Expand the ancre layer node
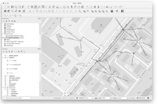158x104 pixels. click(x=5, y=90)
